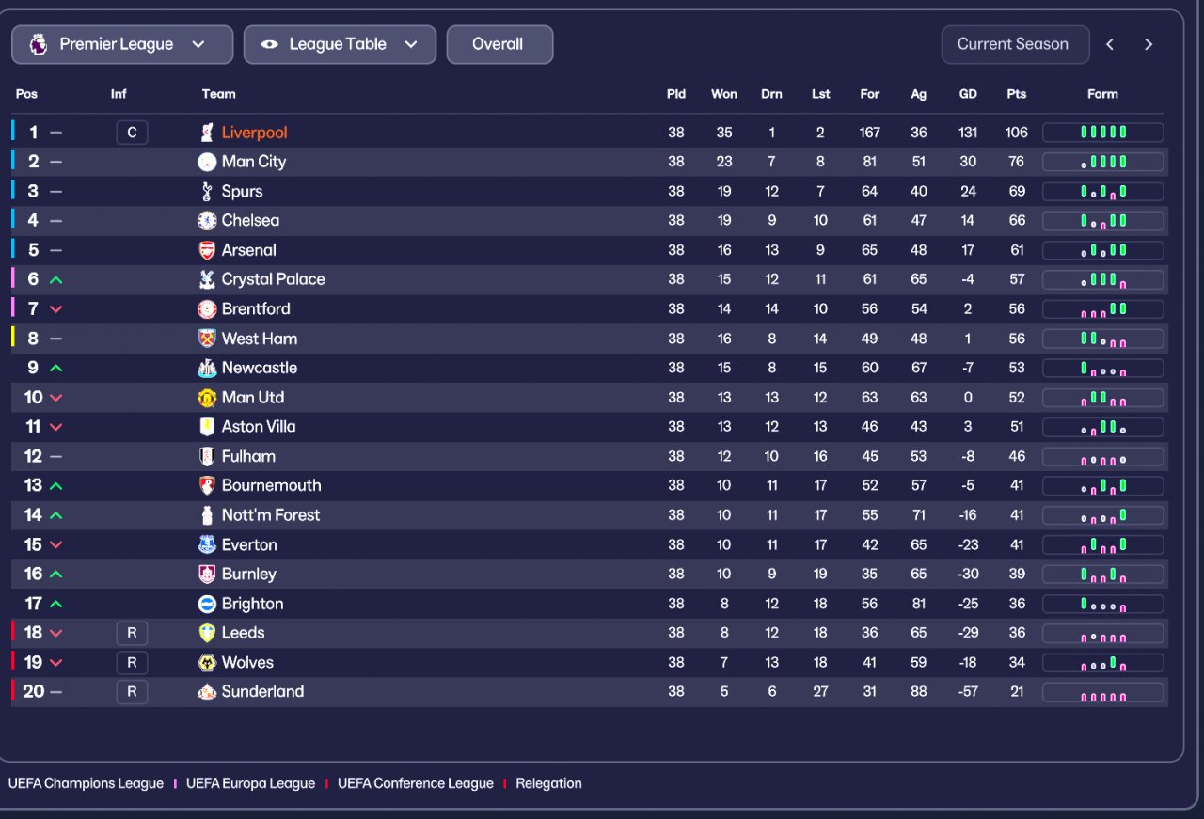Expand the League Table view dropdown
The image size is (1204, 819).
pos(340,44)
